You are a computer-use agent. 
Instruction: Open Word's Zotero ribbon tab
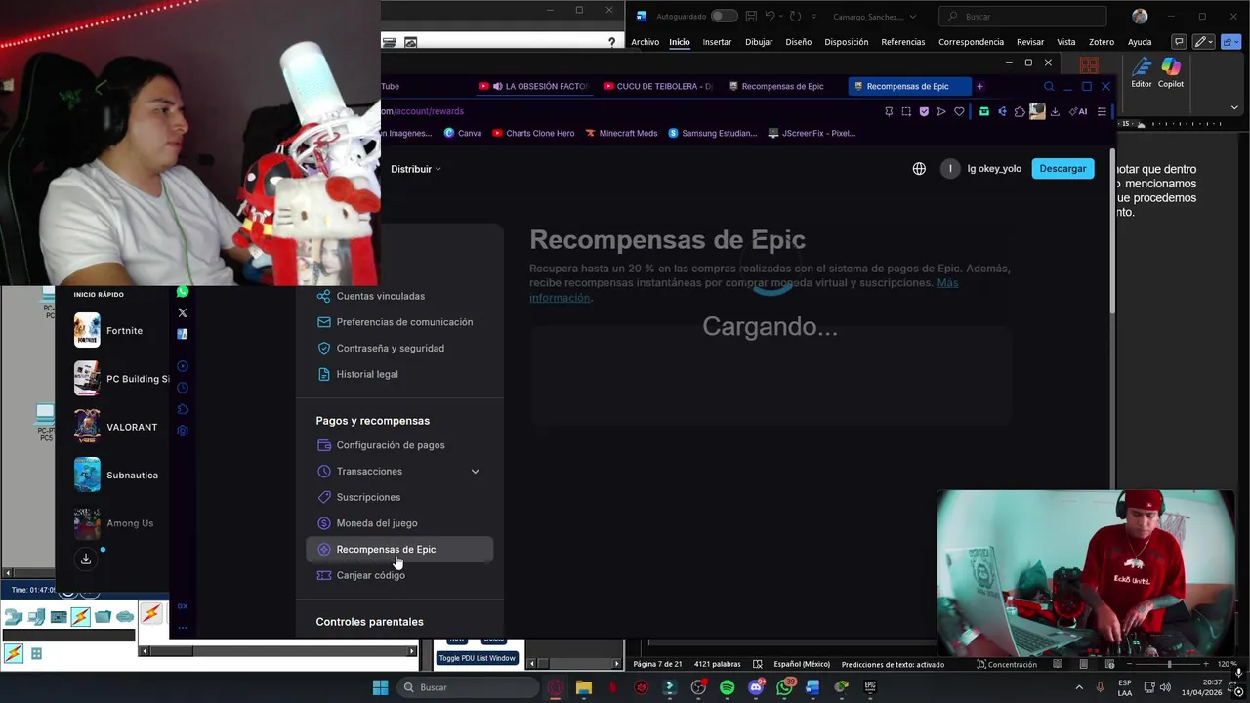click(x=1102, y=42)
